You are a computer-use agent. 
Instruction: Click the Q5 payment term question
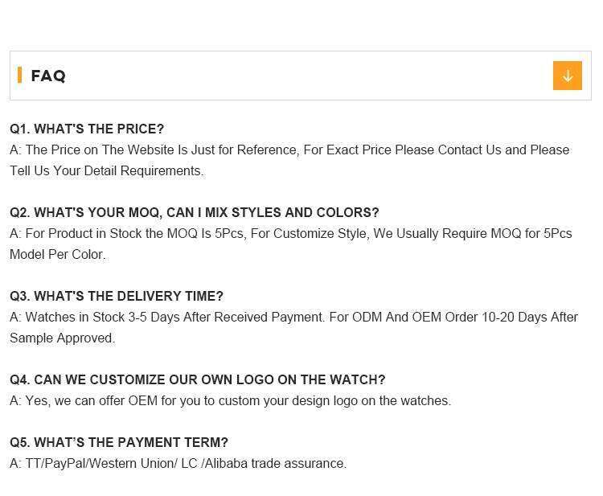click(x=119, y=442)
